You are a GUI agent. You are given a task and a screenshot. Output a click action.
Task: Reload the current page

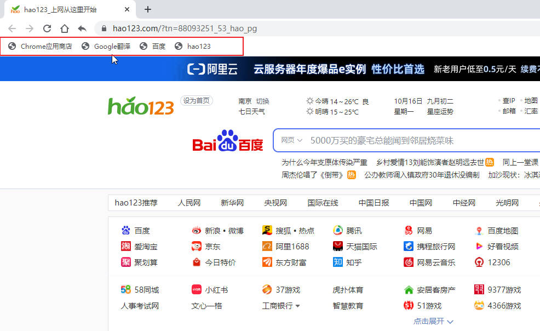coord(47,28)
